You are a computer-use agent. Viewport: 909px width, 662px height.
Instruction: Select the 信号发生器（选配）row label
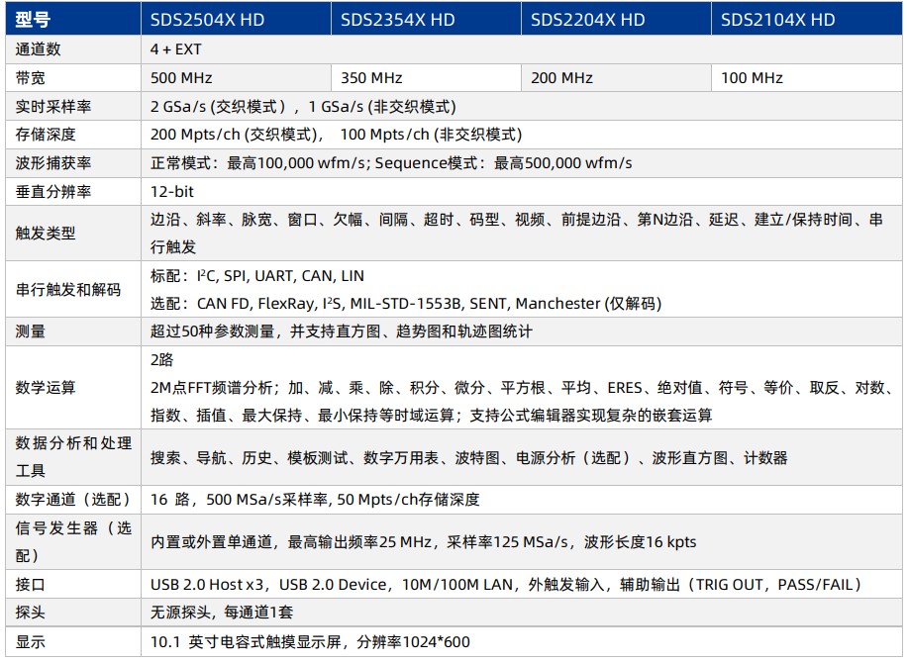(x=73, y=541)
